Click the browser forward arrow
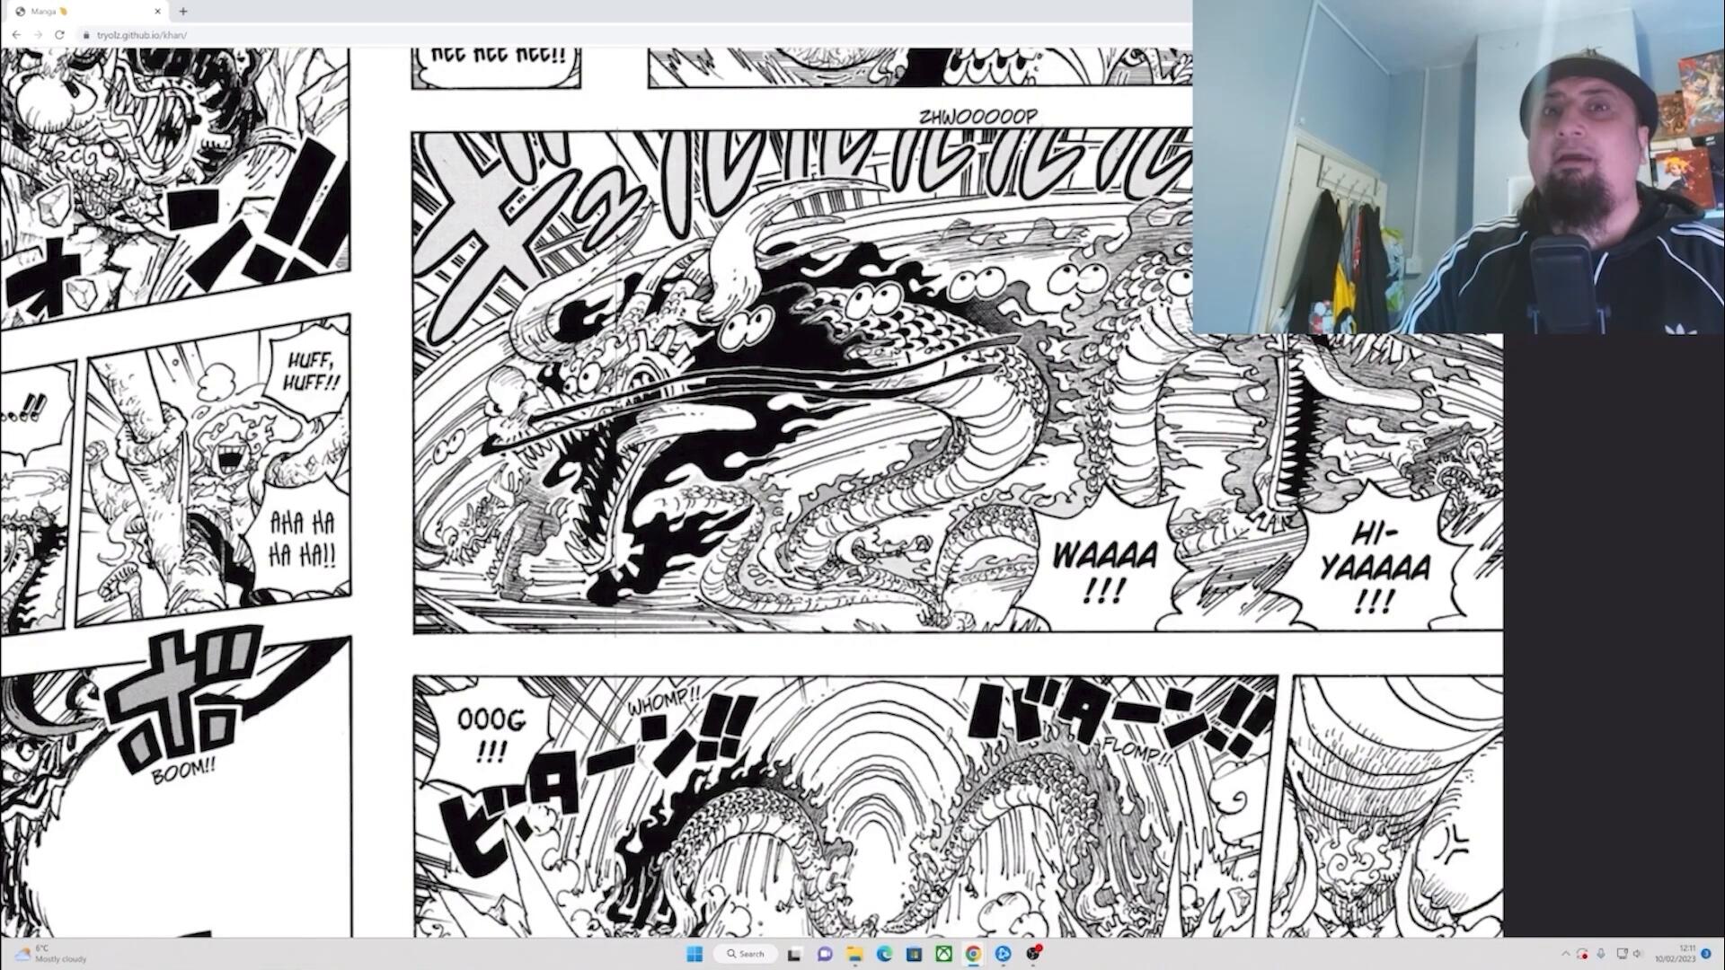The image size is (1725, 970). [38, 35]
